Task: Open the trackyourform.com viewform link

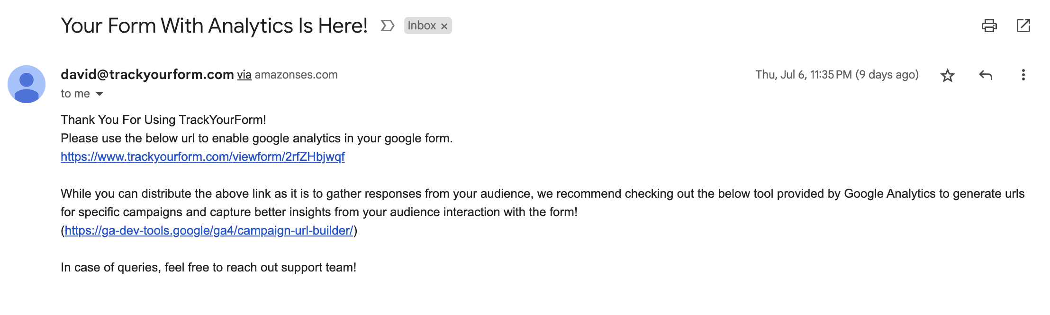Action: pos(203,157)
